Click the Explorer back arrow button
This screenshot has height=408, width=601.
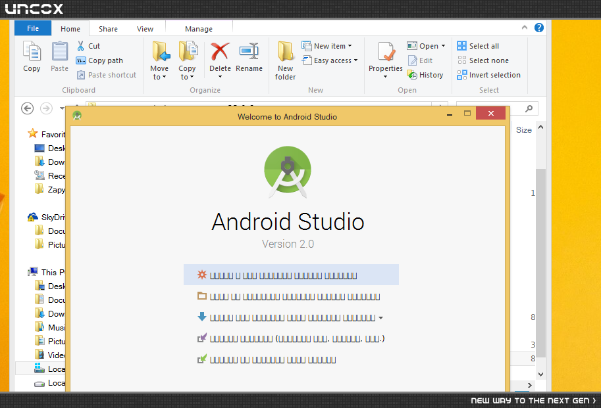click(27, 108)
